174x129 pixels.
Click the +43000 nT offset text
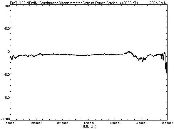pos(128,3)
